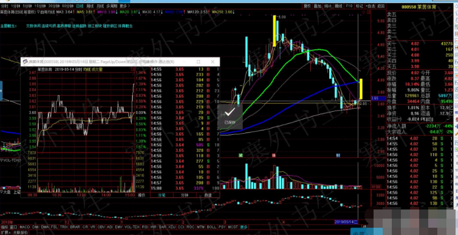Click the MA5 moving average label
This screenshot has width=458, height=235.
(x=84, y=12)
